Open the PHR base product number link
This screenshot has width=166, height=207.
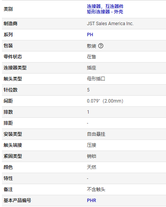pyautogui.click(x=92, y=201)
